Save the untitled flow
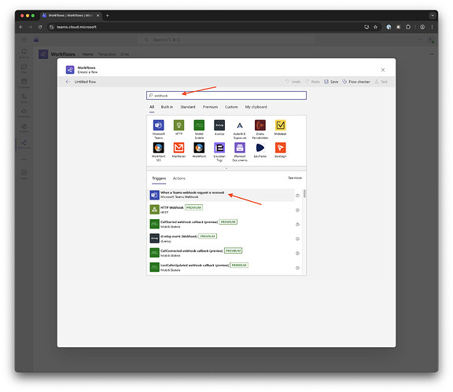 pyautogui.click(x=331, y=82)
